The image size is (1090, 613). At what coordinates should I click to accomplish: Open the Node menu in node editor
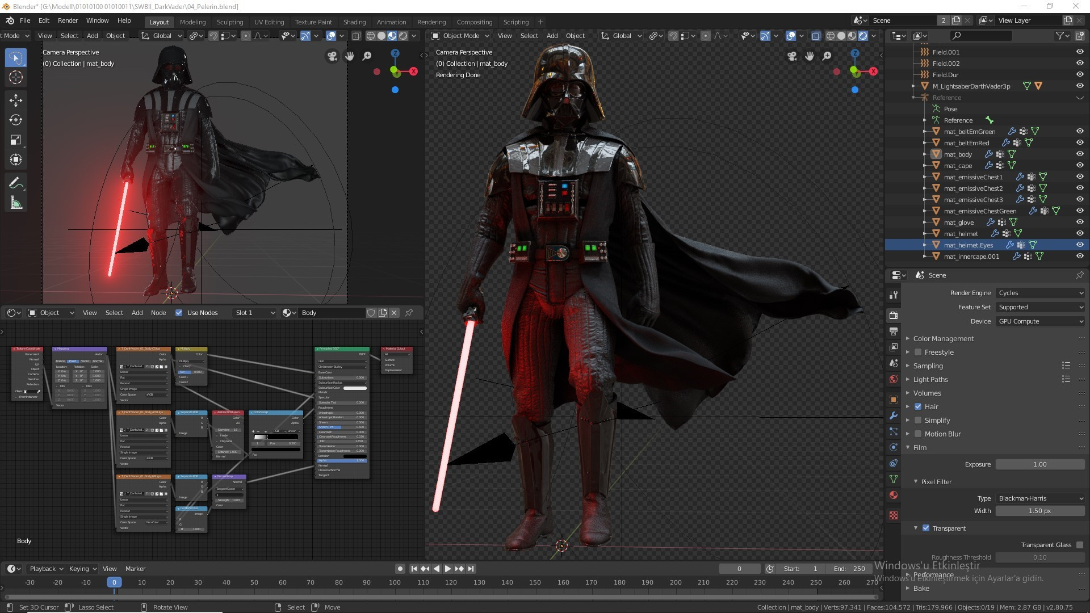(x=158, y=313)
